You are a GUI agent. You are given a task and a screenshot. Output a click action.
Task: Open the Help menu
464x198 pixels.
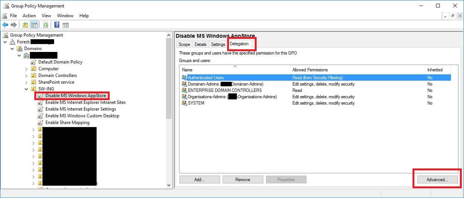click(84, 16)
